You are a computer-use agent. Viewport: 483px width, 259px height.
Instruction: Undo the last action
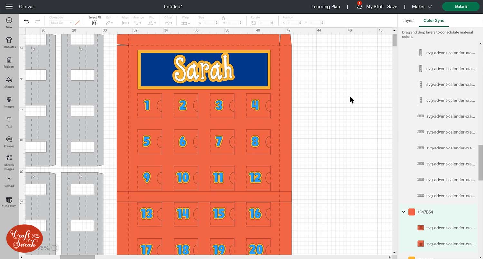(x=27, y=22)
